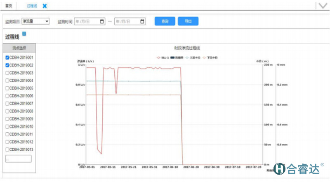Viewport: 330px width, 182px height.
Task: Uncheck the CDBH-2019001 checkbox
Action: (x=7, y=58)
